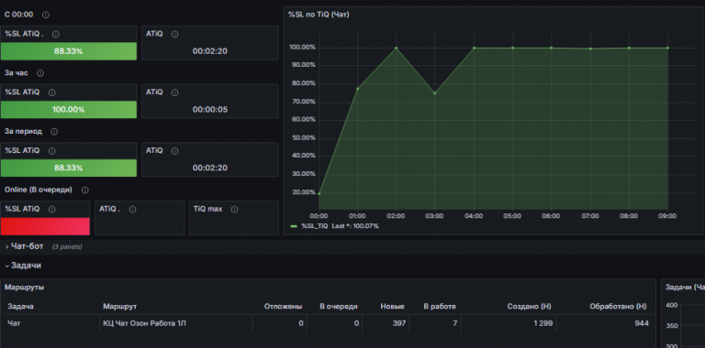The width and height of the screenshot is (705, 348).
Task: Click info icon of %SL ATiQ in С 00:00 section
Action: click(x=56, y=34)
